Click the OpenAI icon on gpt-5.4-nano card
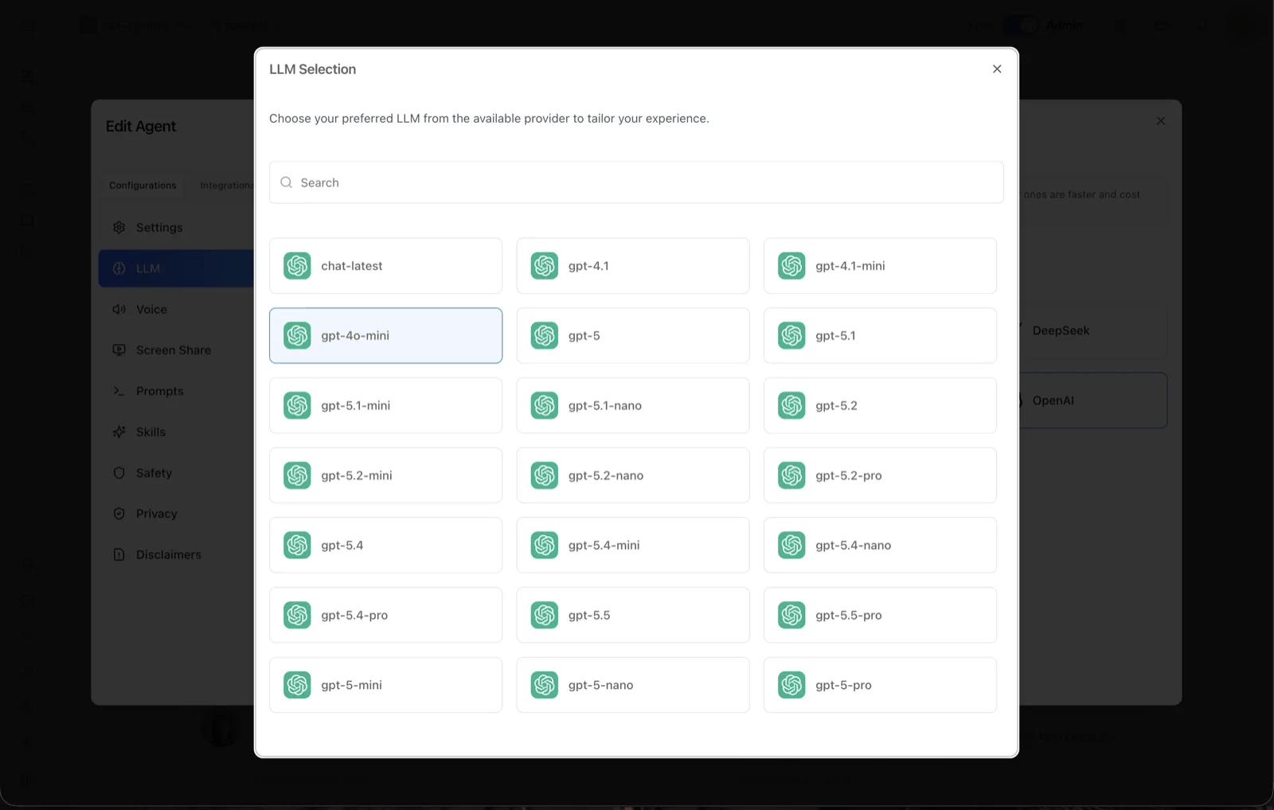1274x810 pixels. tap(791, 546)
